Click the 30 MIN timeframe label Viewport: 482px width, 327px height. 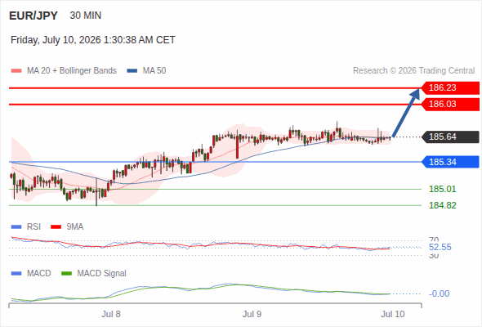click(86, 16)
